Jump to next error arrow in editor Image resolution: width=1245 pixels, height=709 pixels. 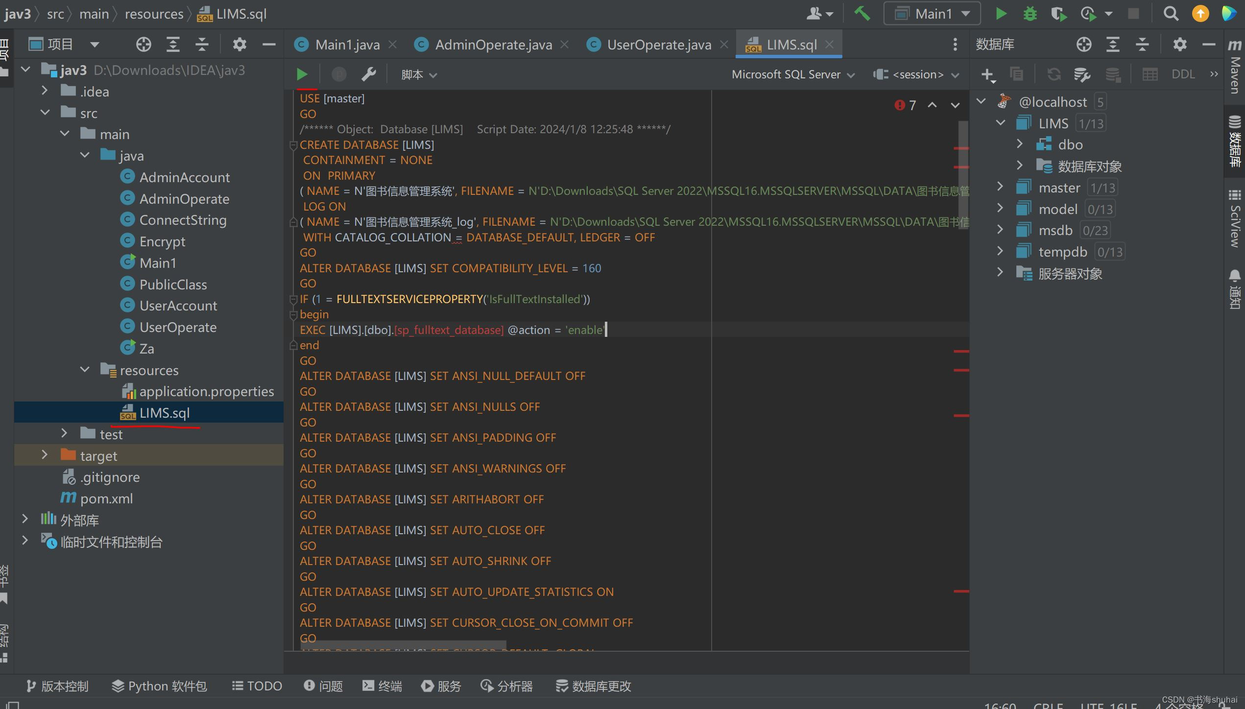pyautogui.click(x=955, y=105)
